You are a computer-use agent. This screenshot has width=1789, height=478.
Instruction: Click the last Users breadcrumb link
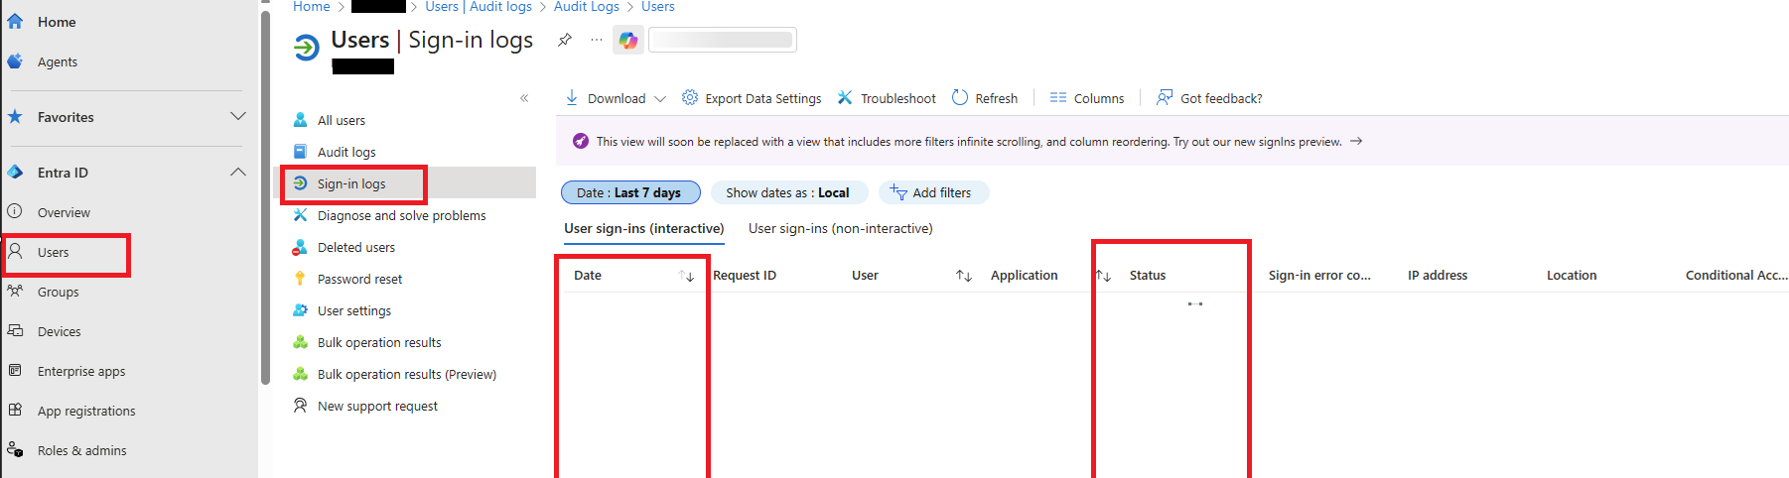658,7
